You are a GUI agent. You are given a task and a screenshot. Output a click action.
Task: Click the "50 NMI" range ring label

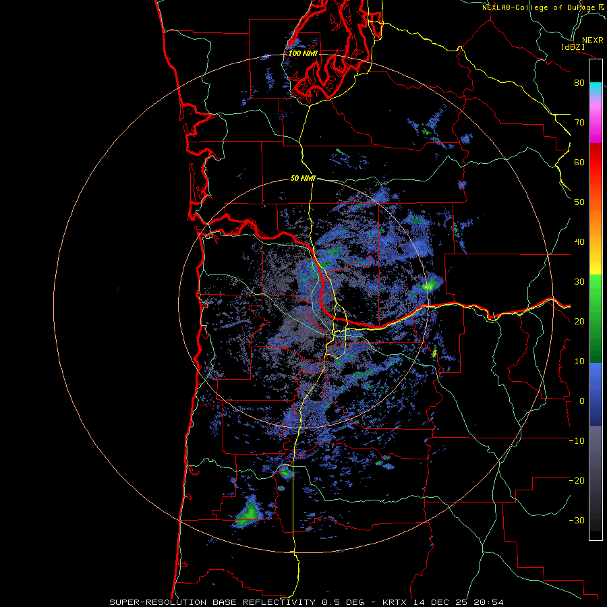coord(303,179)
